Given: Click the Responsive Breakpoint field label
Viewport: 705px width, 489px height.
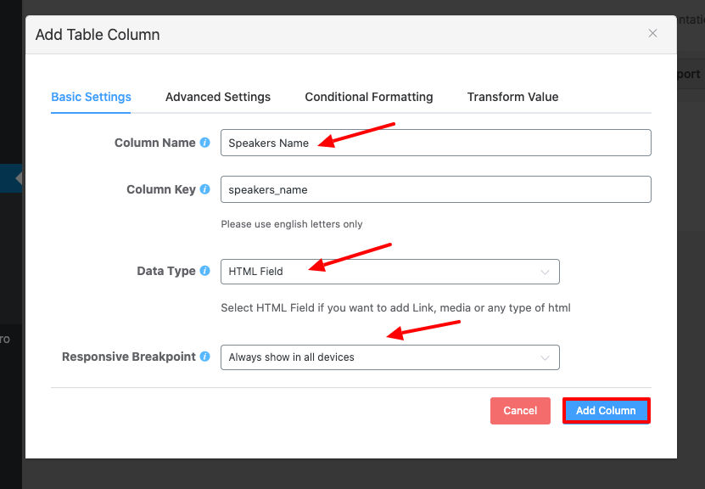Looking at the screenshot, I should tap(129, 357).
